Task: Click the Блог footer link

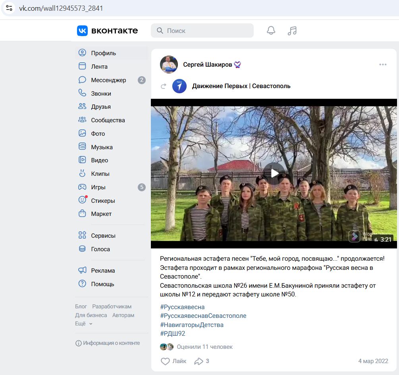Action: tap(81, 307)
